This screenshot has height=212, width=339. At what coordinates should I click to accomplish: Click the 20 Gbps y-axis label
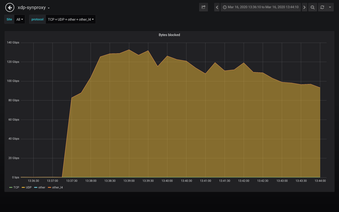[14, 158]
